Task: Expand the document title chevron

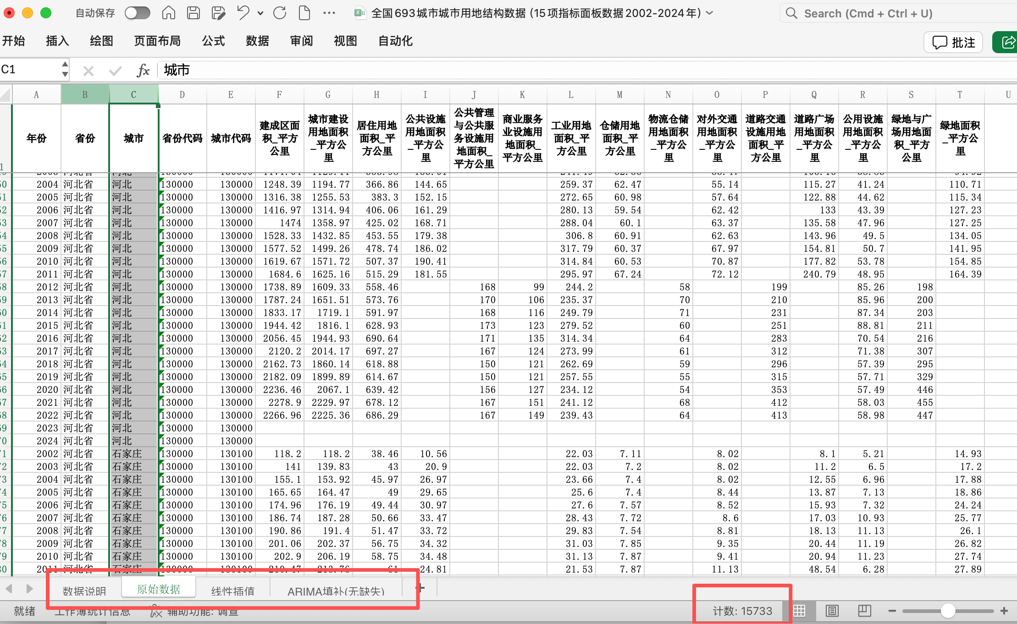Action: pos(710,13)
